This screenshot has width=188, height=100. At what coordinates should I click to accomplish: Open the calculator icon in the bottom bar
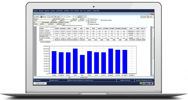144,83
